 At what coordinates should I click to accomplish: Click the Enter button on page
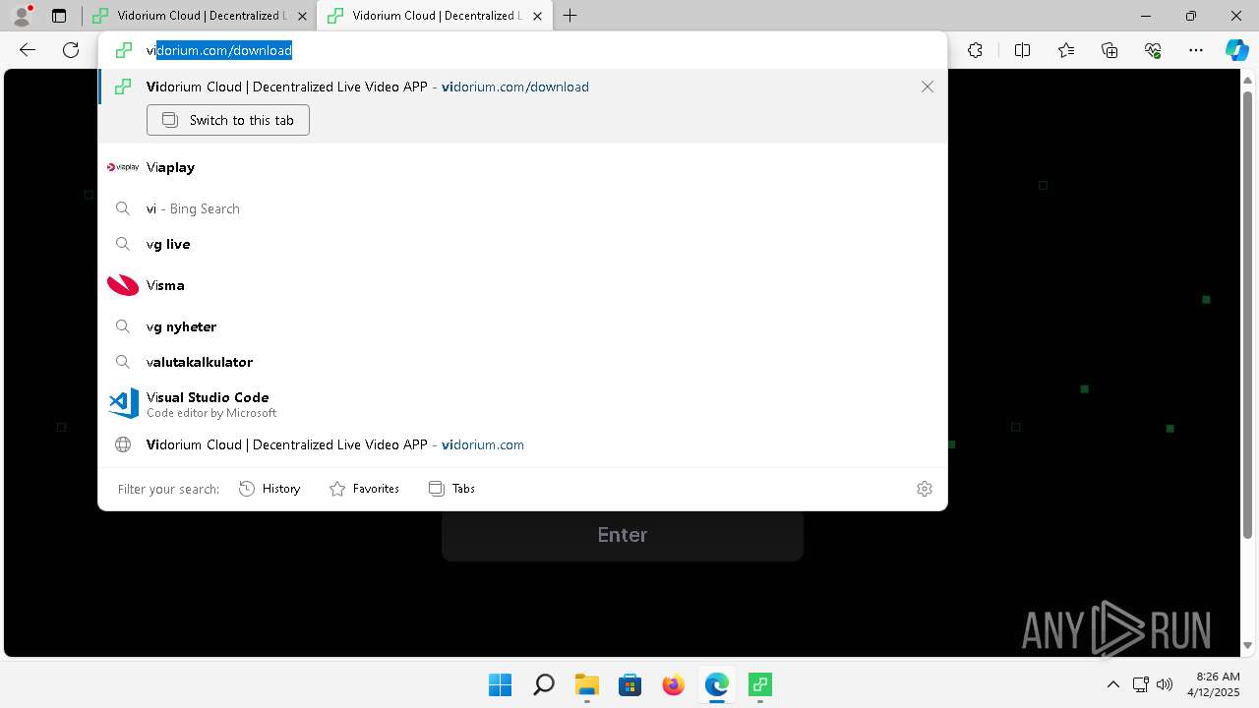click(x=623, y=535)
